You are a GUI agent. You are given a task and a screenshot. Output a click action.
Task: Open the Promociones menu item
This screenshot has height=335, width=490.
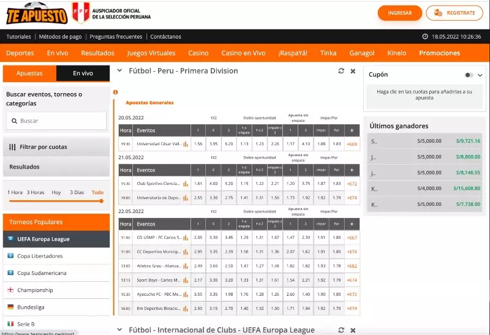point(439,53)
